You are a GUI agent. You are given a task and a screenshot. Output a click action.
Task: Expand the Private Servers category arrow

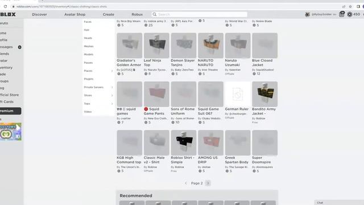coord(112,87)
